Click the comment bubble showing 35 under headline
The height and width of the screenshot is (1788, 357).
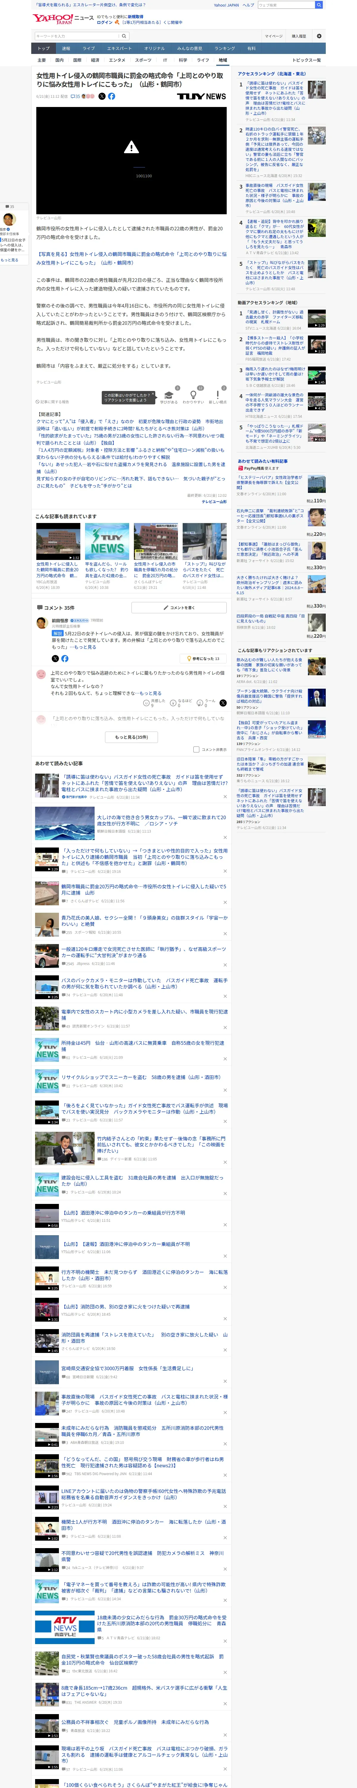(76, 97)
